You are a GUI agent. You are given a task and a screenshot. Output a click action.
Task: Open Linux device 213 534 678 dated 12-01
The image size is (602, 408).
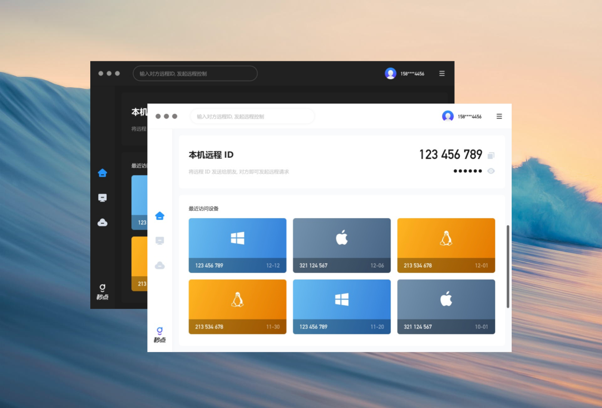click(x=446, y=245)
